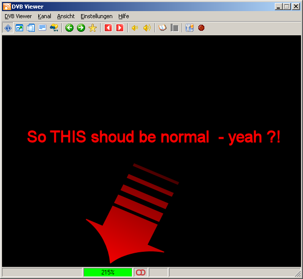Click the DVB Viewer title bar logo

[7, 7]
